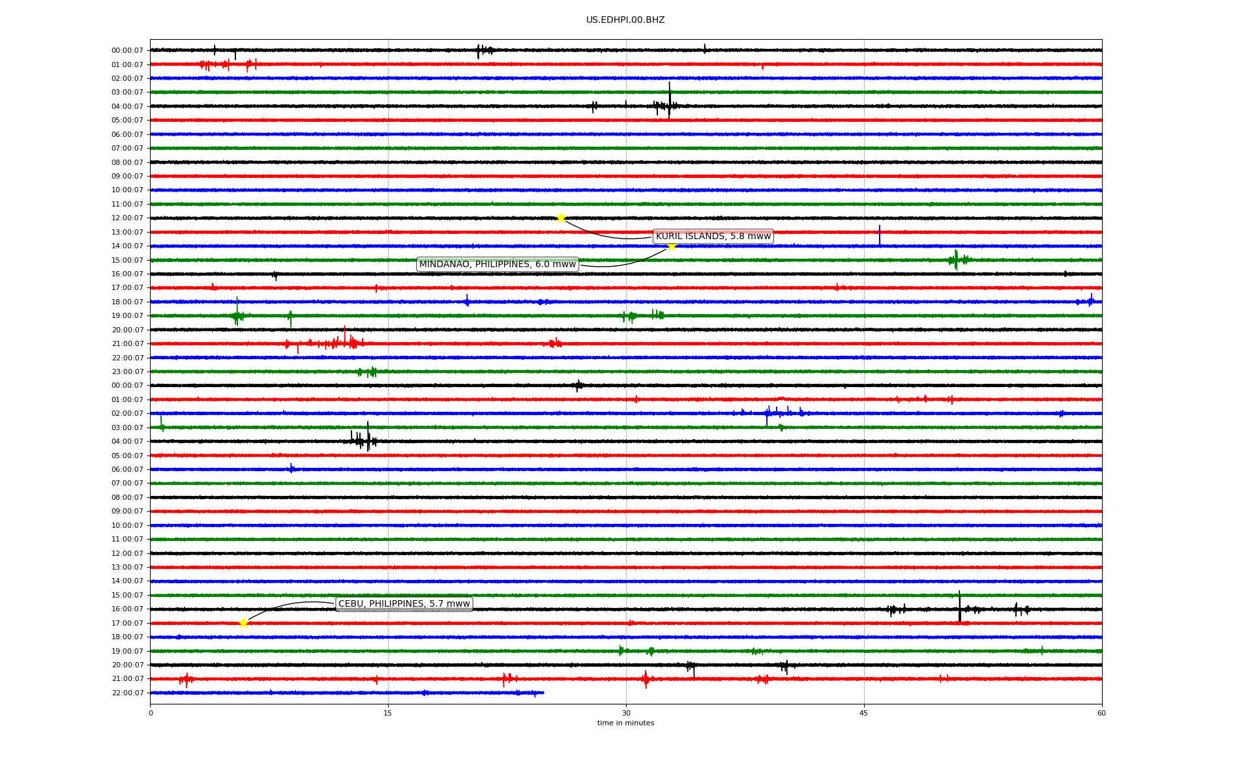Click the x-axis tick label 60
The width and height of the screenshot is (1252, 782).
[1101, 713]
